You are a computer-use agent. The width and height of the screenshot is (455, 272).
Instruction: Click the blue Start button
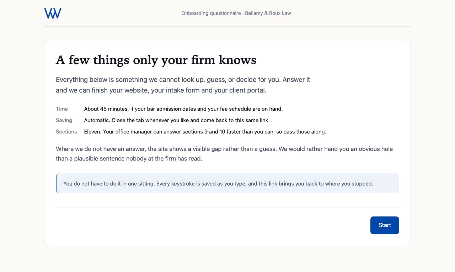pos(385,225)
